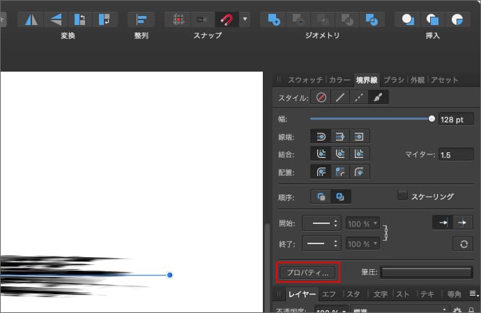Click the マイター value input field
Screen dimensions: 481x313
[455, 154]
